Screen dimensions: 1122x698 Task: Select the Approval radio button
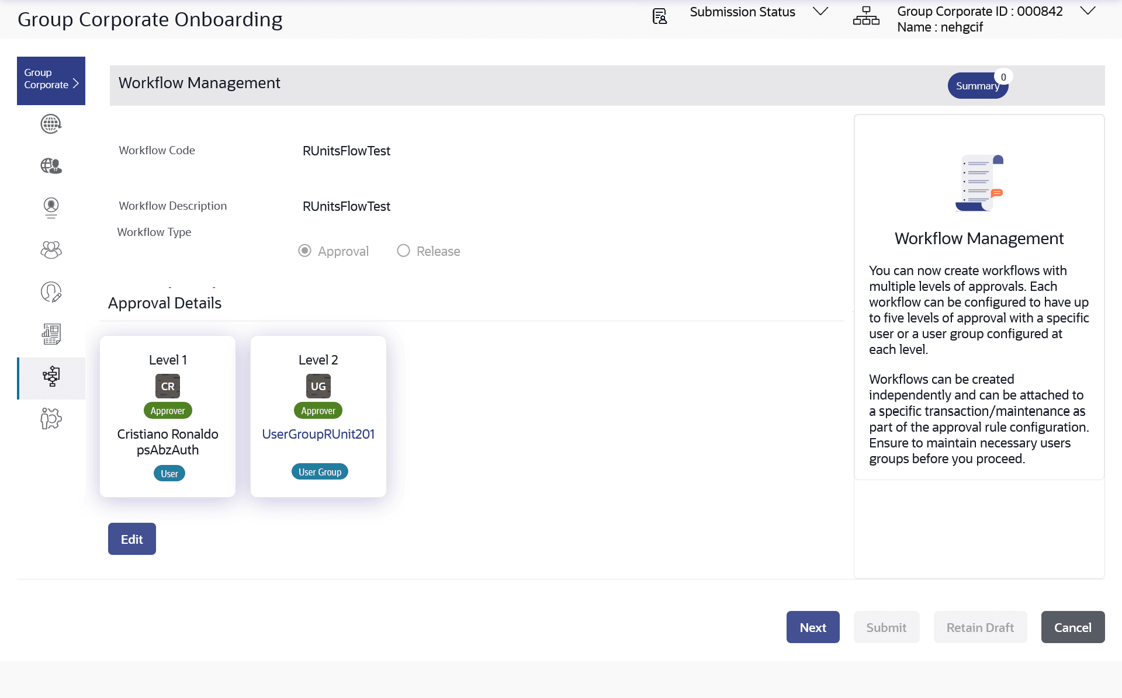click(304, 251)
